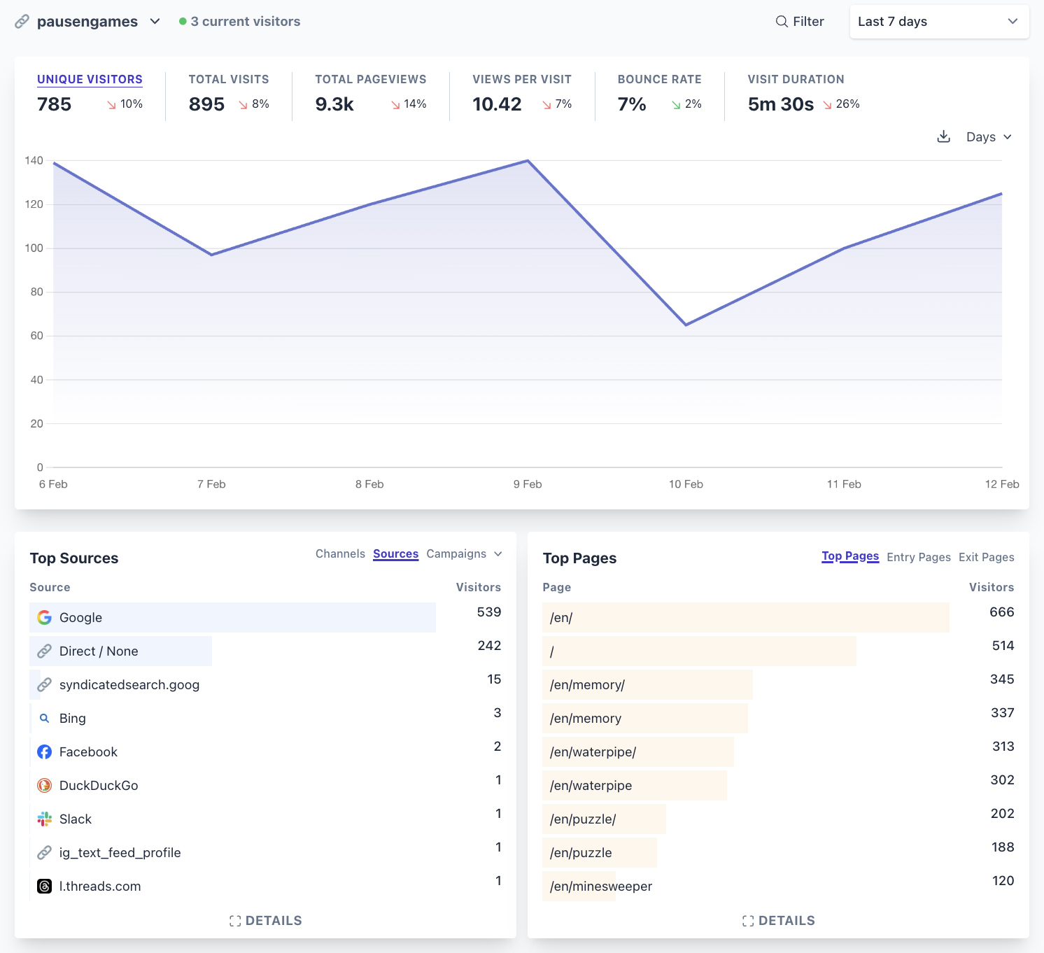1044x953 pixels.
Task: Filter by Facebook source
Action: click(88, 752)
